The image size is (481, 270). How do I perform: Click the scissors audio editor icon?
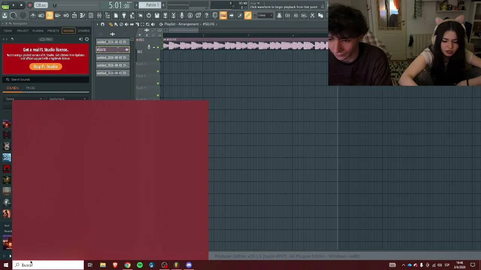[174, 15]
